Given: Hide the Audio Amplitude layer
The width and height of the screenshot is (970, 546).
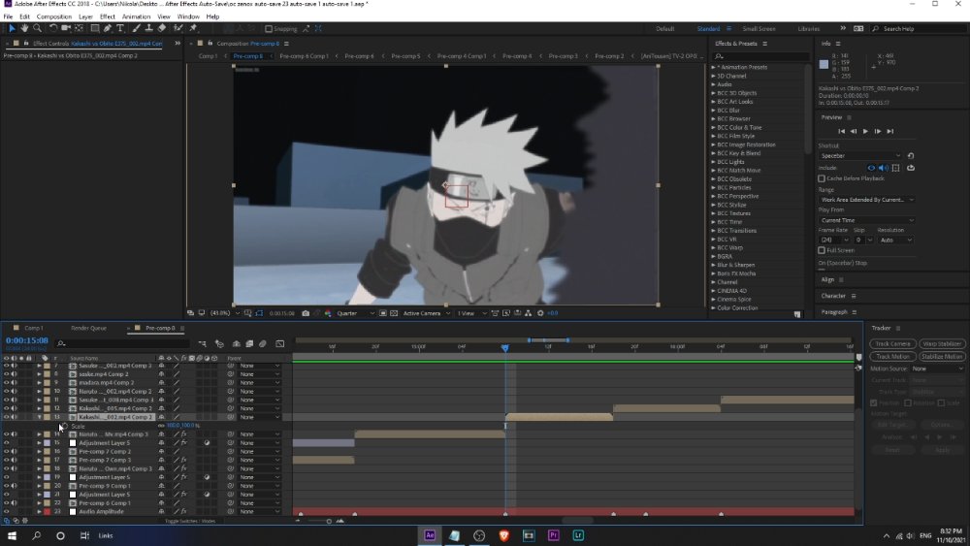Looking at the screenshot, I should point(6,511).
